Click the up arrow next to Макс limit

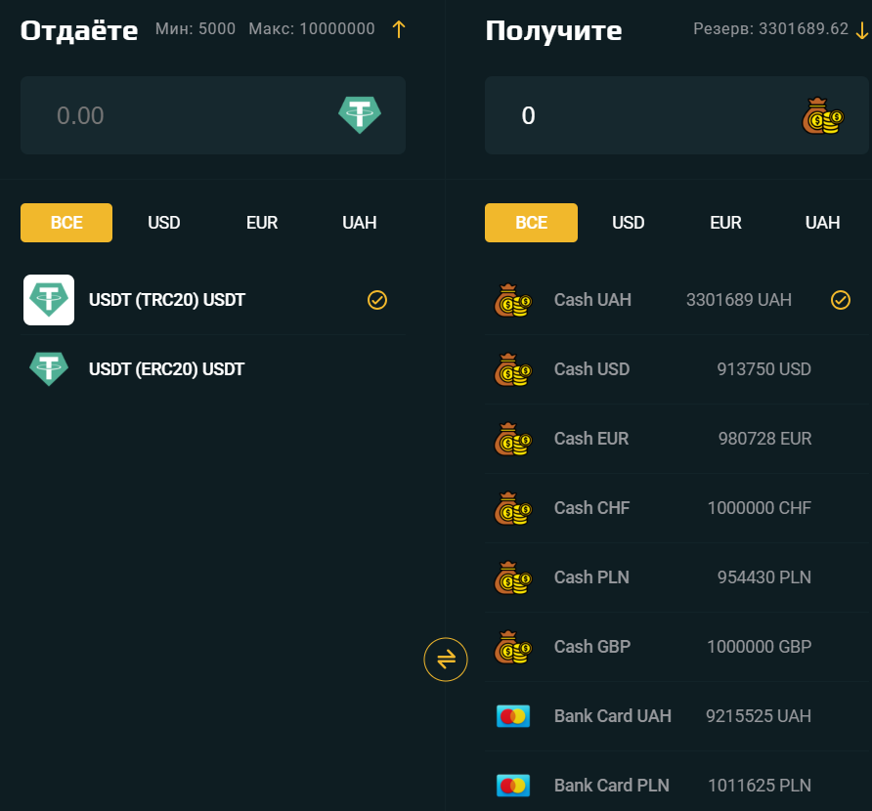click(x=398, y=29)
